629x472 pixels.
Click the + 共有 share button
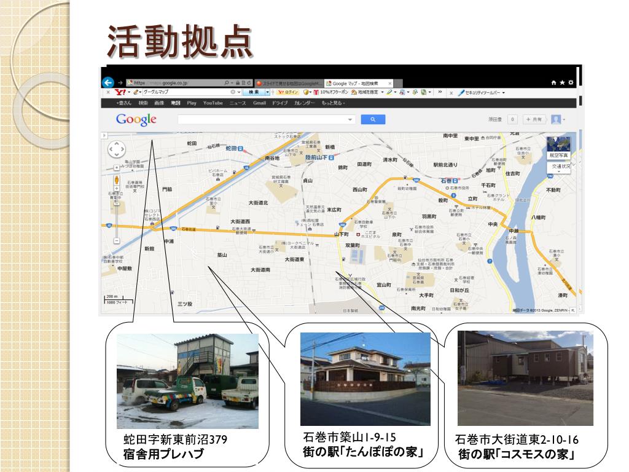tap(534, 119)
